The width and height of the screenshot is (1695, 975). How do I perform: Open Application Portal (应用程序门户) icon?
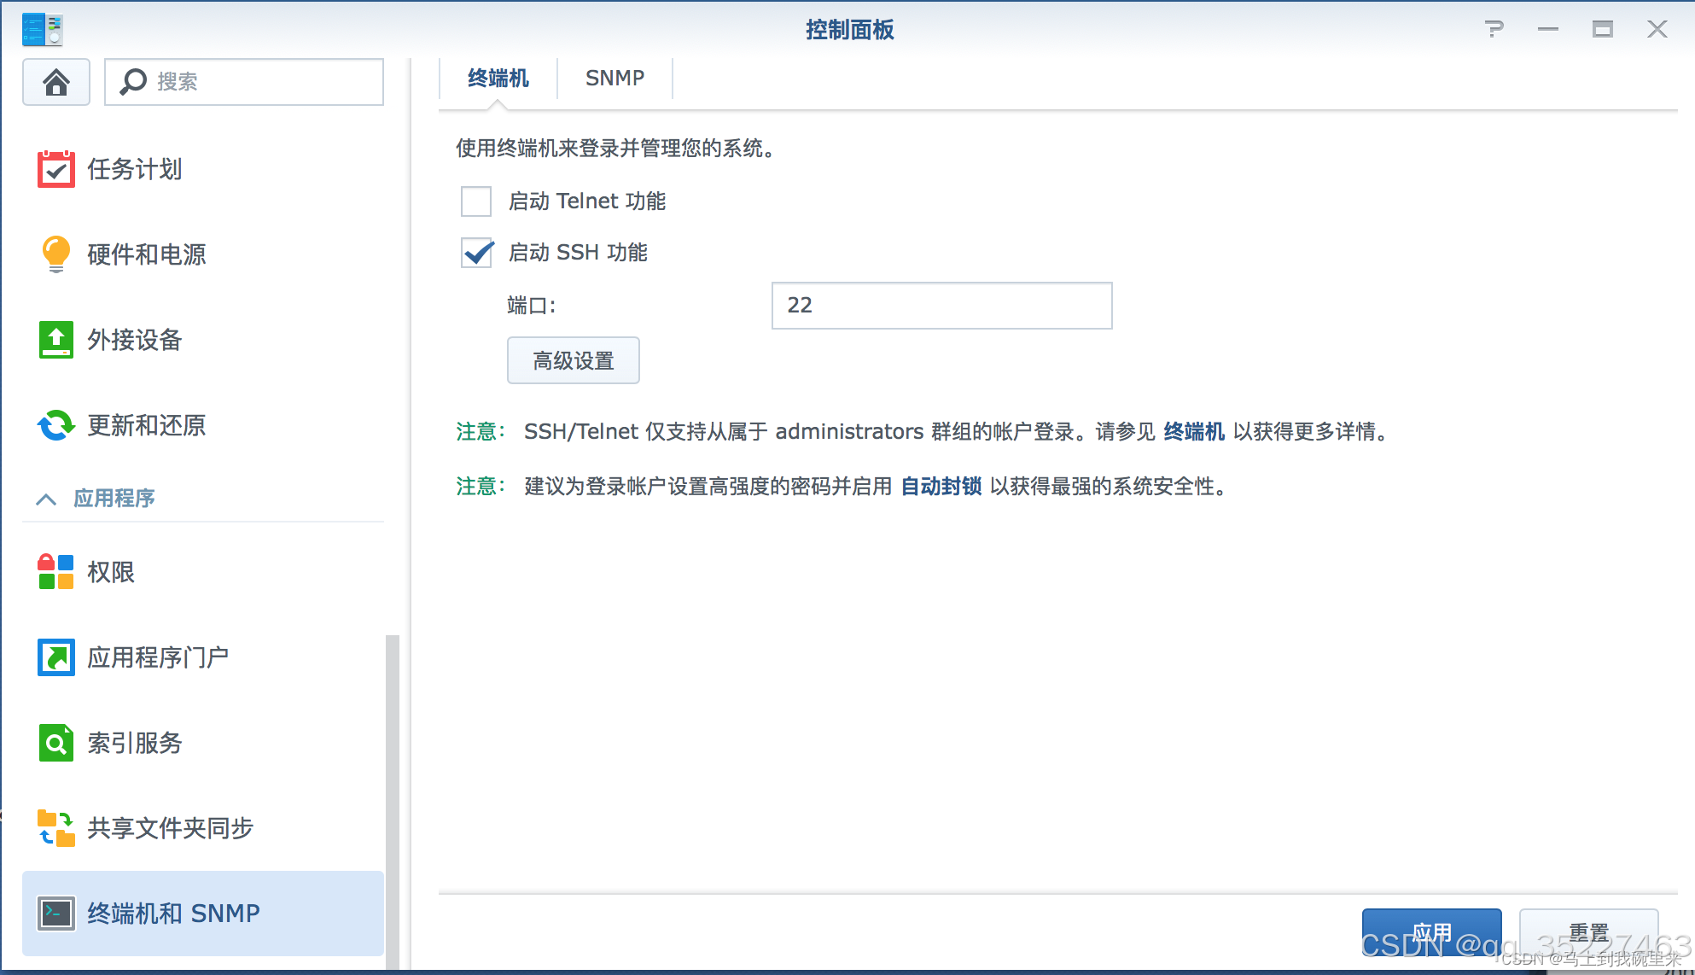56,657
